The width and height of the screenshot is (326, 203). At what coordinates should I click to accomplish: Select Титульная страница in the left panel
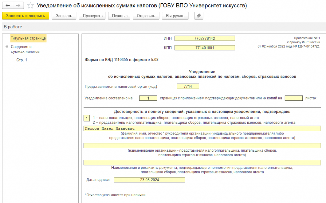coord(28,38)
